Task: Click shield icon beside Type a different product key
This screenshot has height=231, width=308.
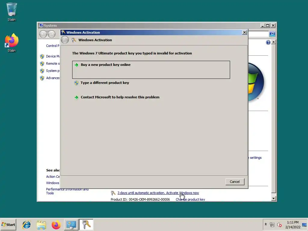Action: pyautogui.click(x=76, y=83)
